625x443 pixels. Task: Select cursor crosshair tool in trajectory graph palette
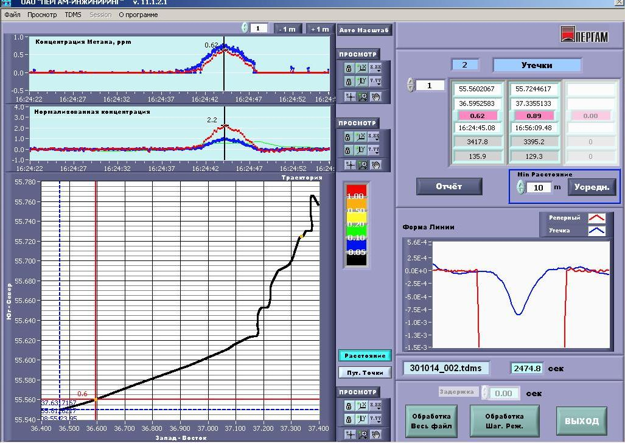point(350,434)
